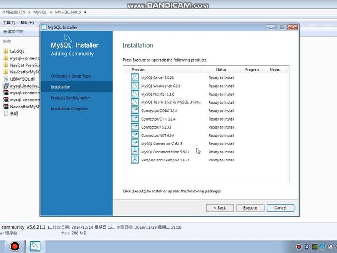Click the MySQL Documentation 5.6.21 product icon
The image size is (337, 253).
[x=135, y=151]
